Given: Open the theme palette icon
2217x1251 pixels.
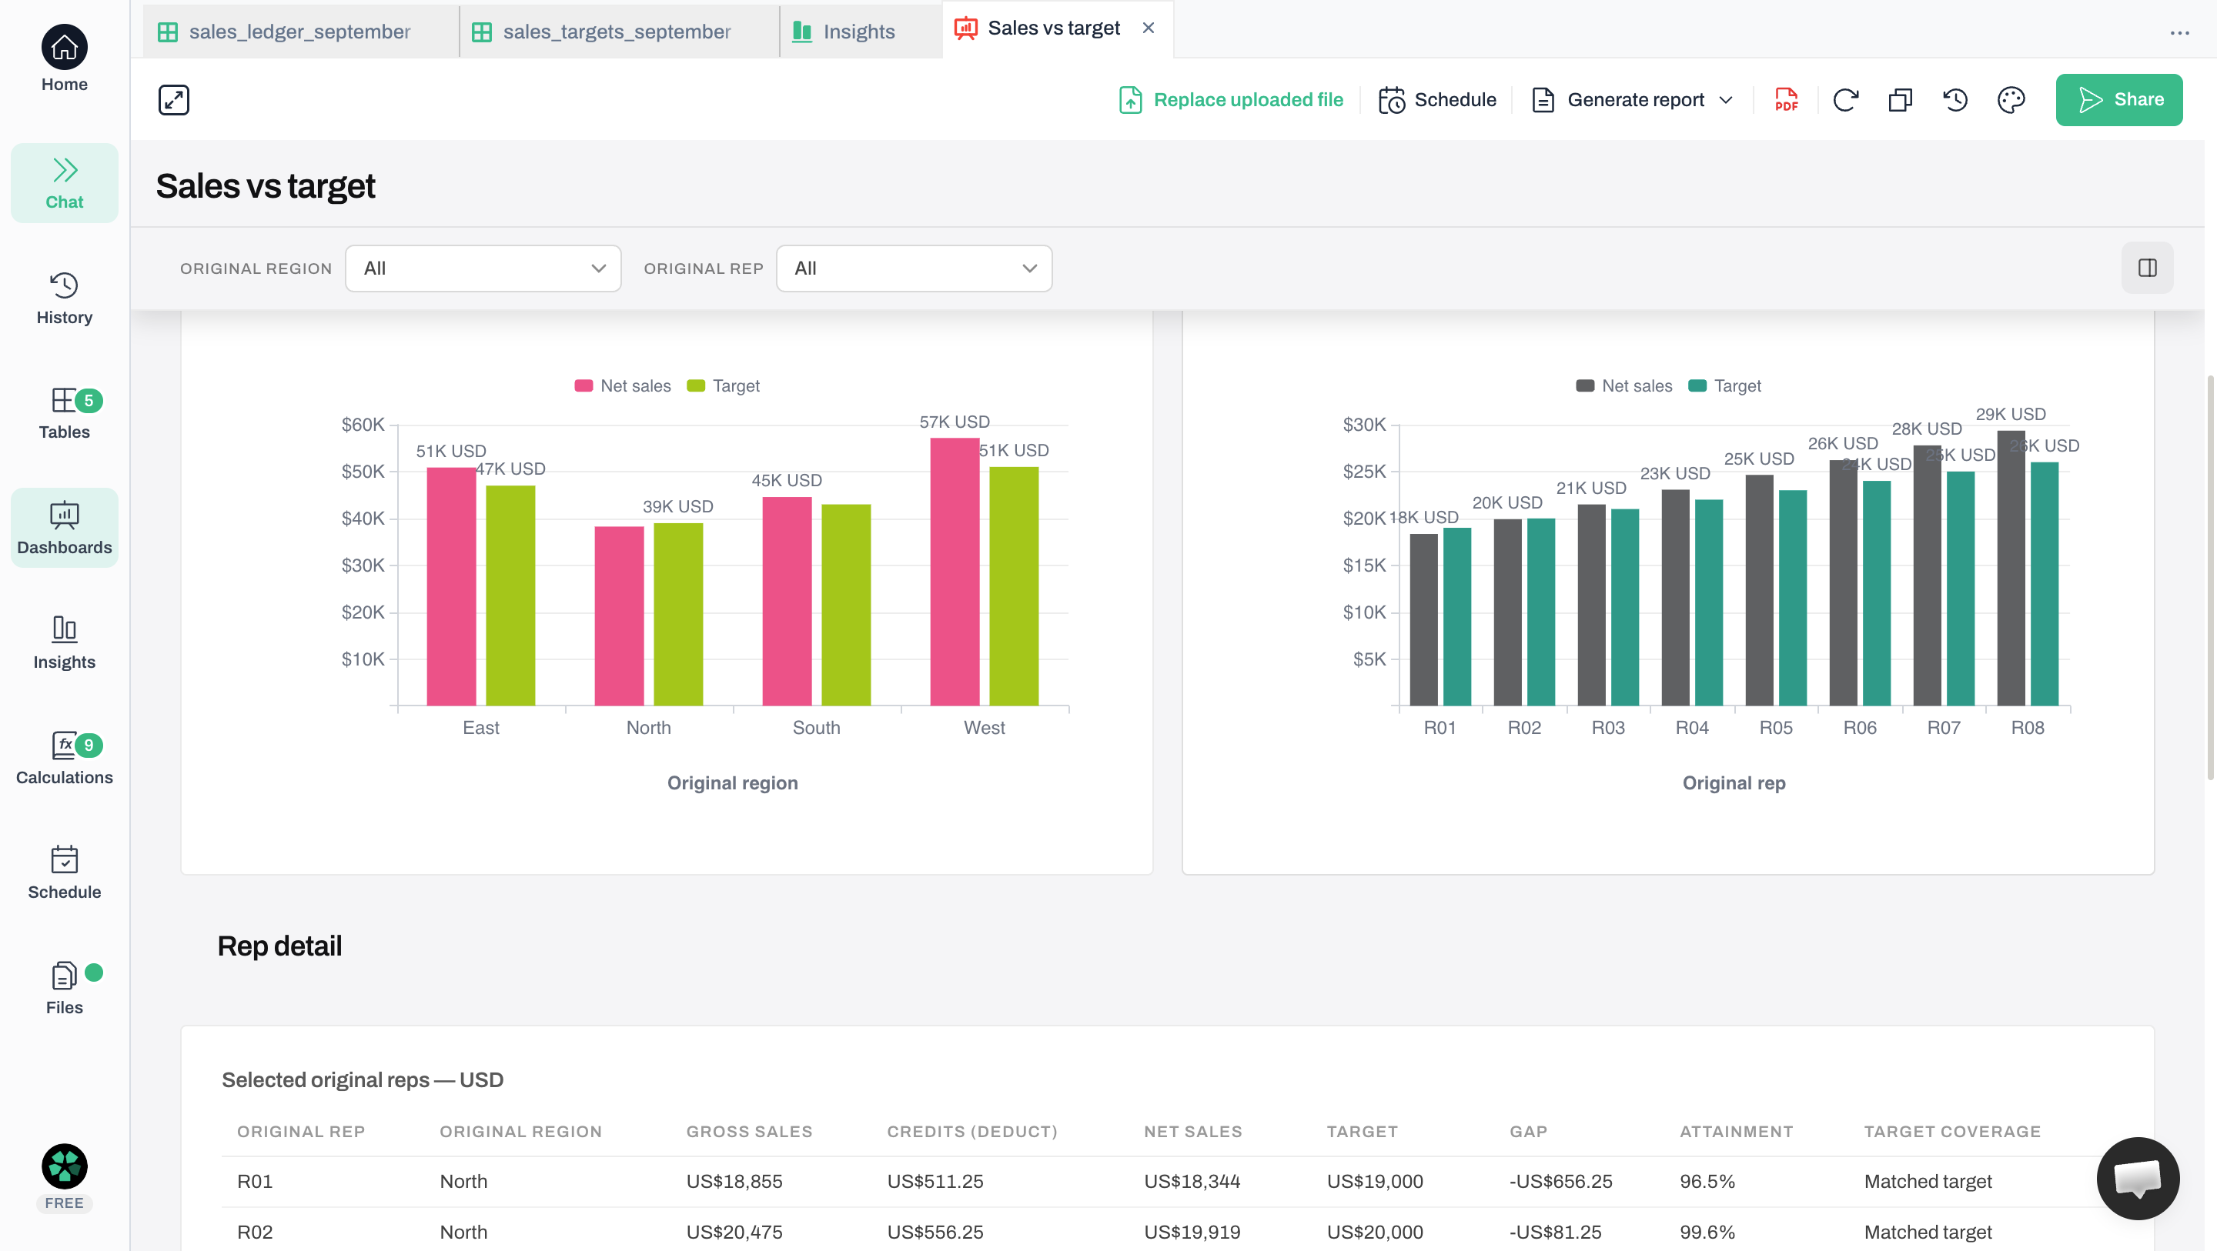Looking at the screenshot, I should (x=2011, y=100).
